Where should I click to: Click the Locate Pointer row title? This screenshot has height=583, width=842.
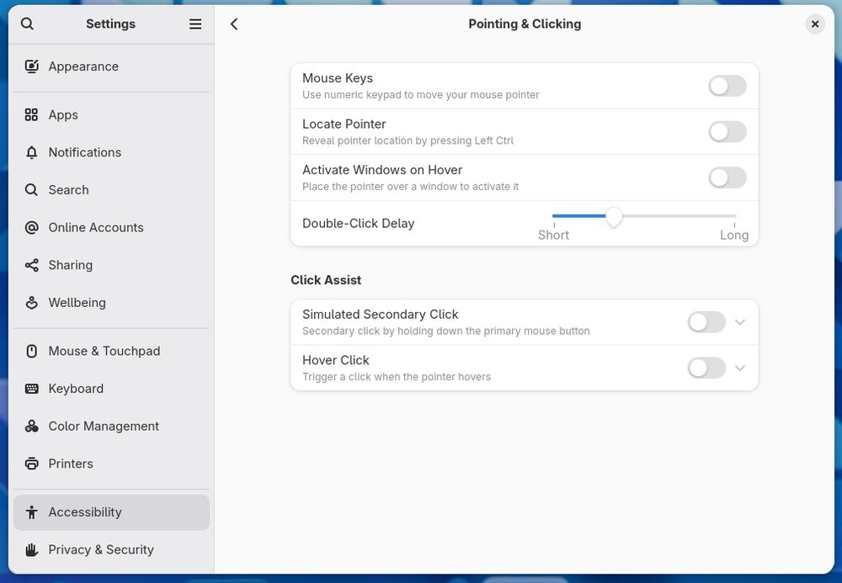pos(344,124)
